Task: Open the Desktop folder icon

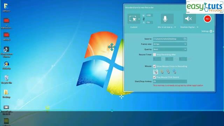Action: [6, 94]
